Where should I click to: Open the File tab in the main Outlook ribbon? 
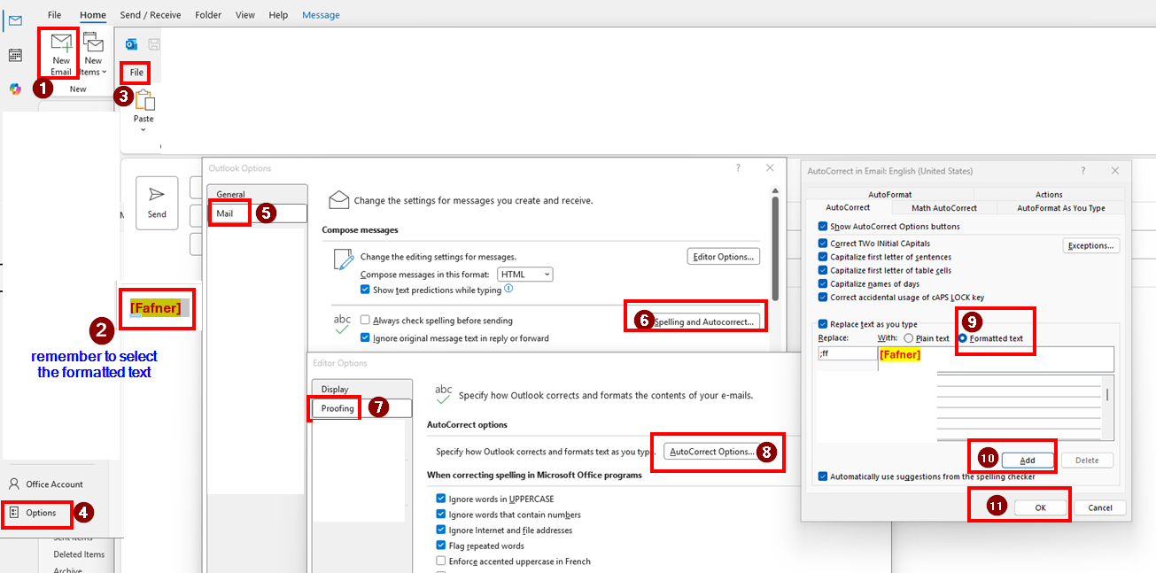pos(55,15)
